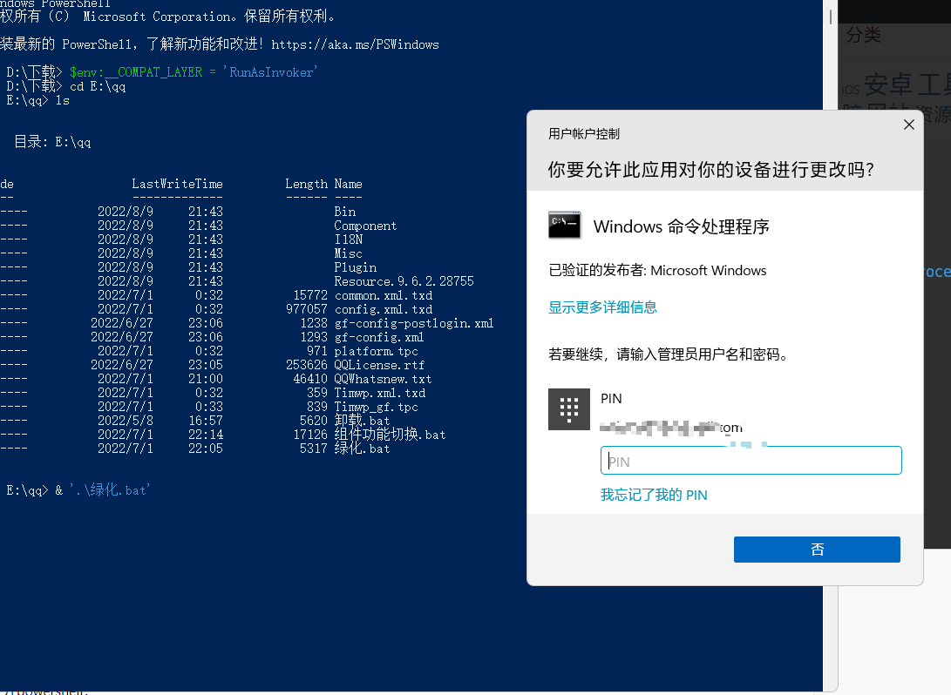951x695 pixels.
Task: Click the Timwp_gf.tpc file name
Action: click(x=376, y=407)
